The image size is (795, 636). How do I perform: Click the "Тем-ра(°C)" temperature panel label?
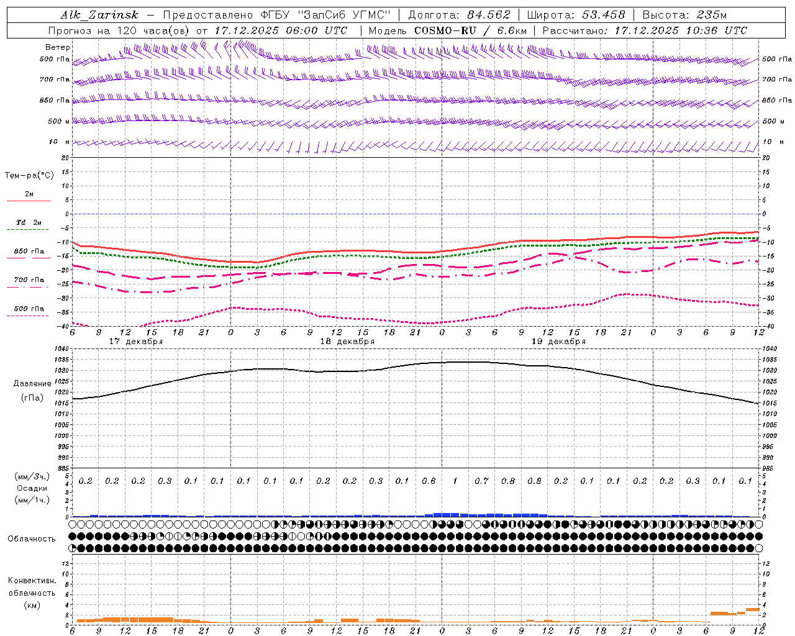pyautogui.click(x=29, y=176)
